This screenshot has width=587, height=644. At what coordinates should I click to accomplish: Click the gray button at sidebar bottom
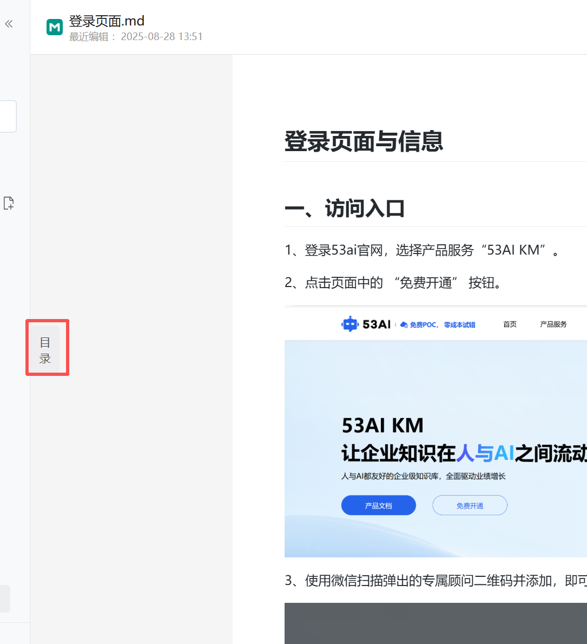(x=5, y=599)
